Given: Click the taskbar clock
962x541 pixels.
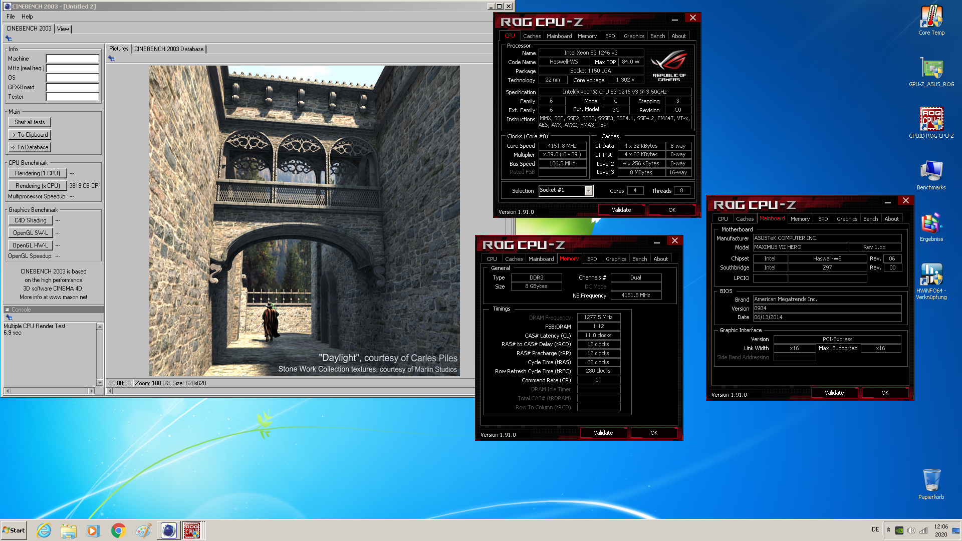Looking at the screenshot, I should [940, 530].
